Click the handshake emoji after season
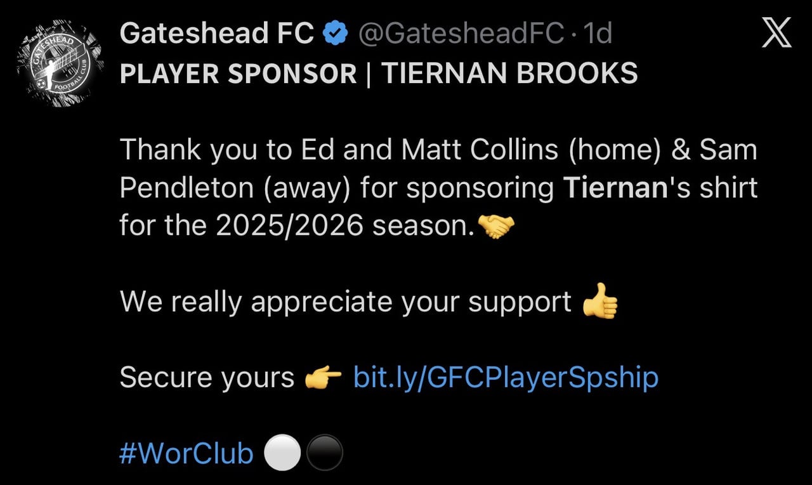 (492, 226)
